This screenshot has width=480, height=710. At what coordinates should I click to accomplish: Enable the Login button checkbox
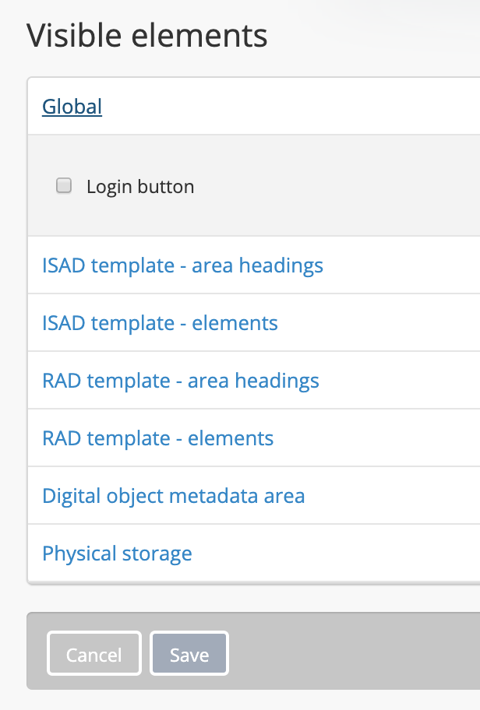[64, 186]
